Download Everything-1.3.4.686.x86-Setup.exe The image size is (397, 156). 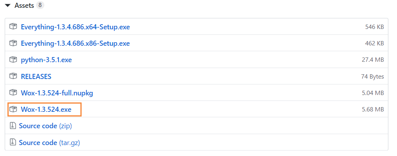pos(75,43)
